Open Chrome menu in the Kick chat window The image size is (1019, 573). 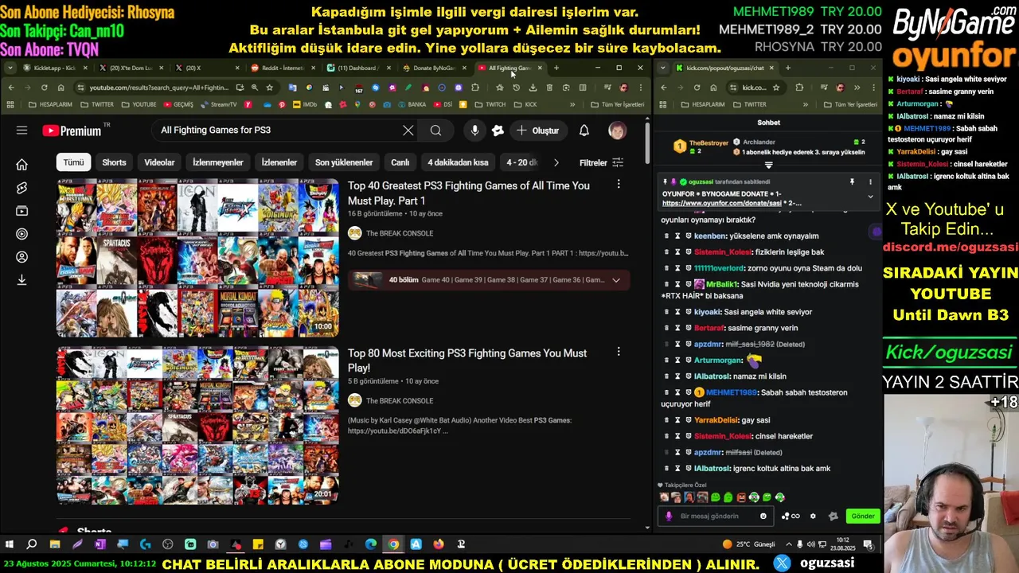(x=873, y=88)
